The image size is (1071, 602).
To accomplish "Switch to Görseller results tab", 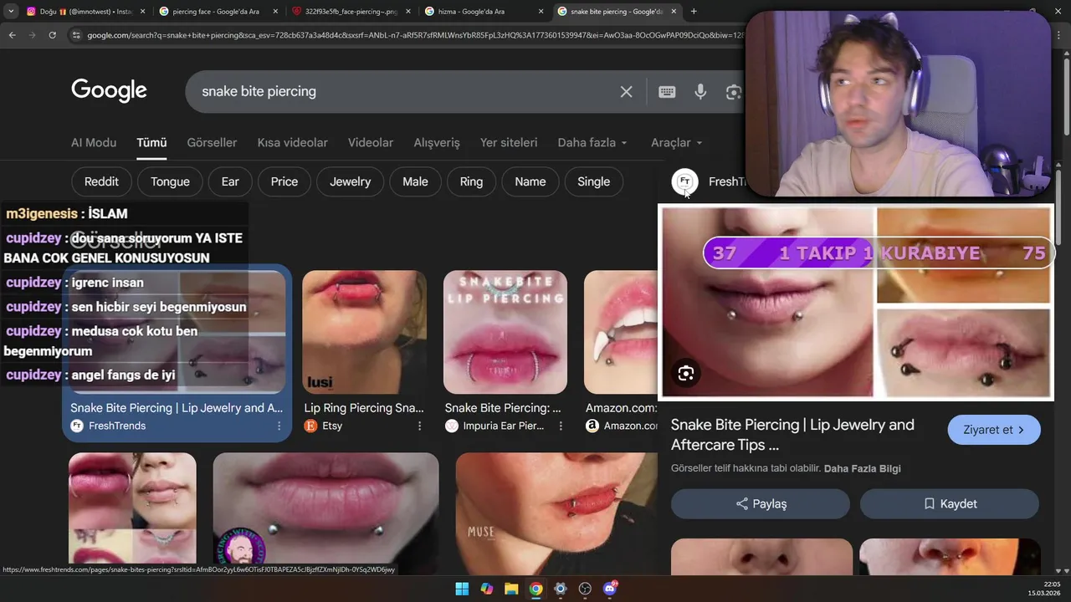I will point(212,143).
